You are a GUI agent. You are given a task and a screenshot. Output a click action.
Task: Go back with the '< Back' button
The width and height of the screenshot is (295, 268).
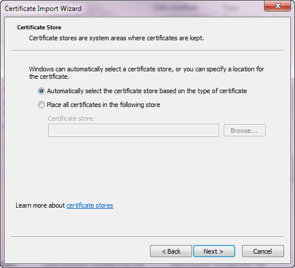click(171, 251)
